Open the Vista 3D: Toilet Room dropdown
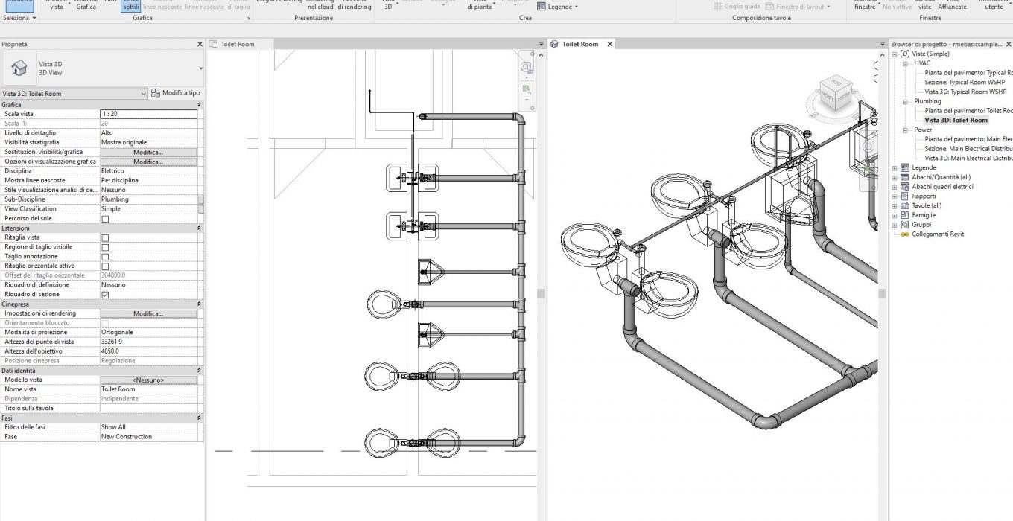Viewport: 1013px width, 521px height. (143, 94)
